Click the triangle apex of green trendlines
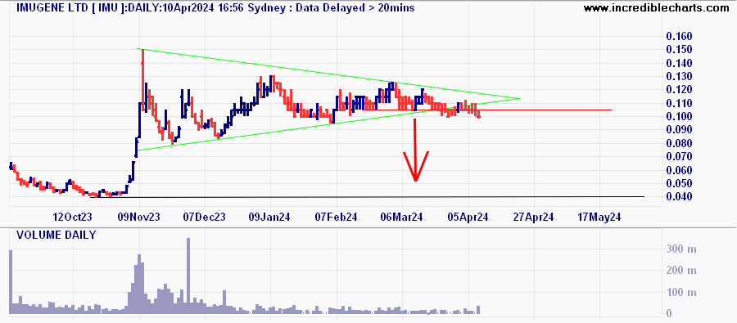Image resolution: width=737 pixels, height=323 pixels. coord(519,98)
